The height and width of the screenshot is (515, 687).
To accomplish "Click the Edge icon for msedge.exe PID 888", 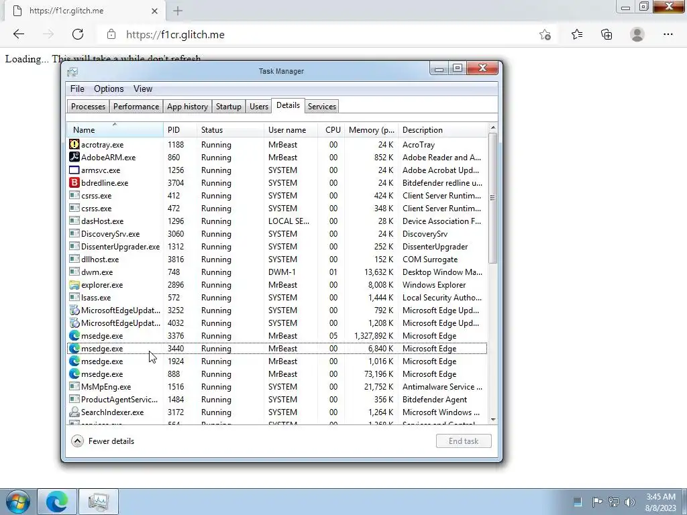I will 74,374.
